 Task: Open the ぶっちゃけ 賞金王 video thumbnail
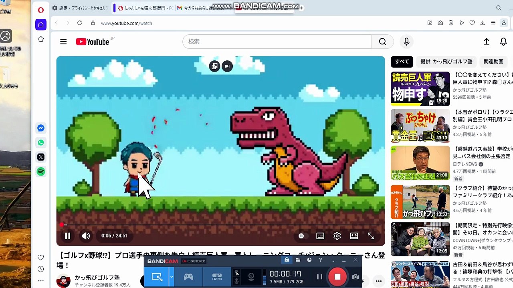pyautogui.click(x=420, y=126)
